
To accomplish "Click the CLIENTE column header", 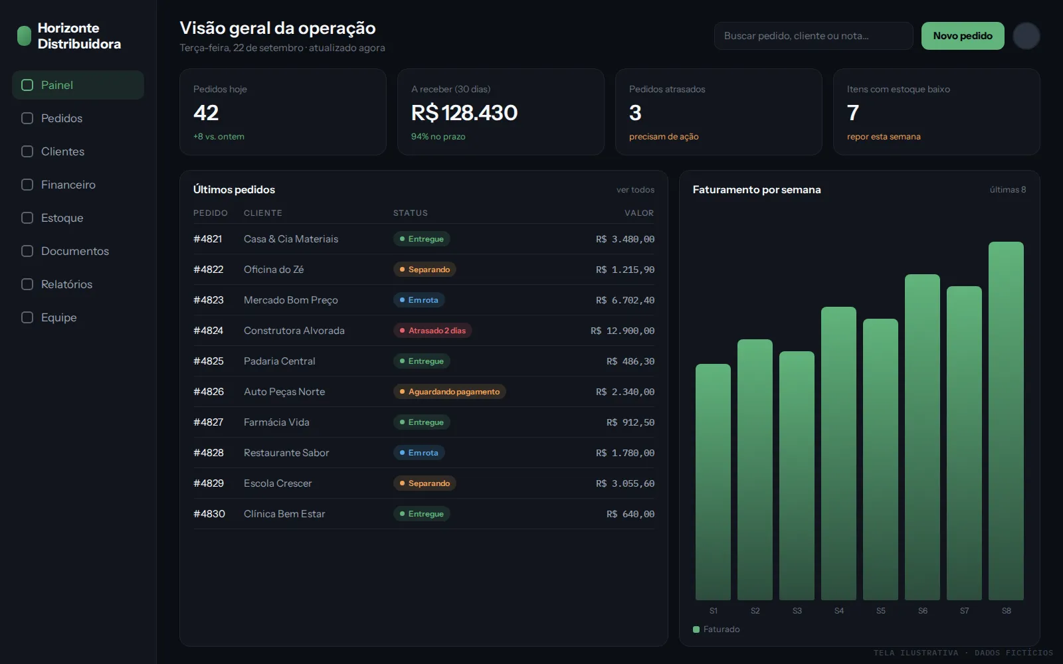I will 263,213.
